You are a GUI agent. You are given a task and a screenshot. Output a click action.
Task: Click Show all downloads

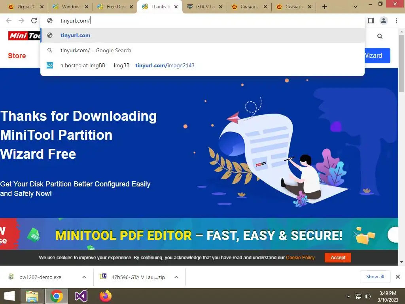375,277
